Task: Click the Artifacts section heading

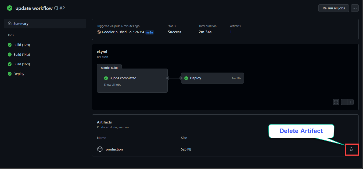Action: tap(105, 122)
